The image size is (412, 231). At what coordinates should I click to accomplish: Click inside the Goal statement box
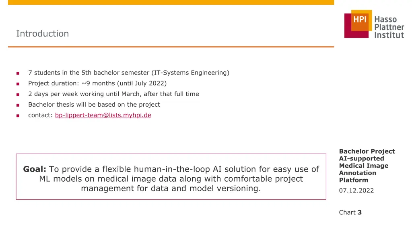(171, 176)
